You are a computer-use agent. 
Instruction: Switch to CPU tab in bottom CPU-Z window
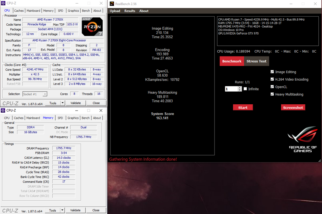click(x=7, y=118)
